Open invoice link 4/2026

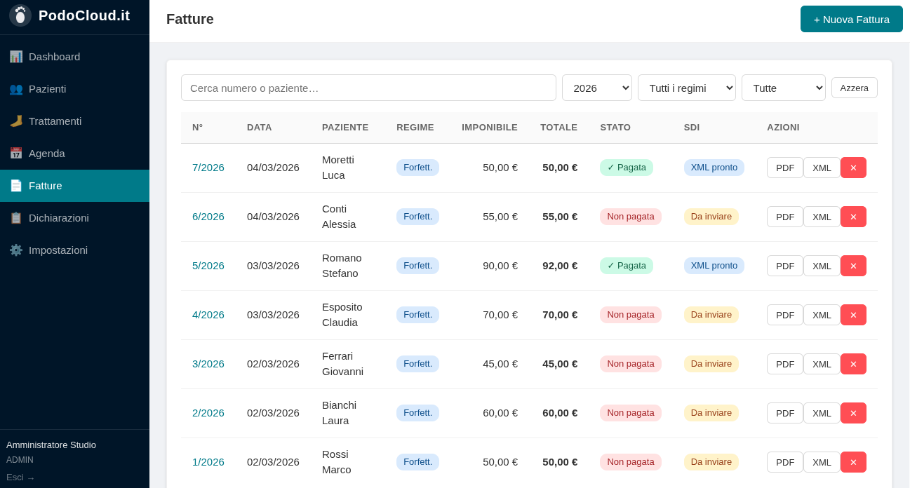[208, 315]
